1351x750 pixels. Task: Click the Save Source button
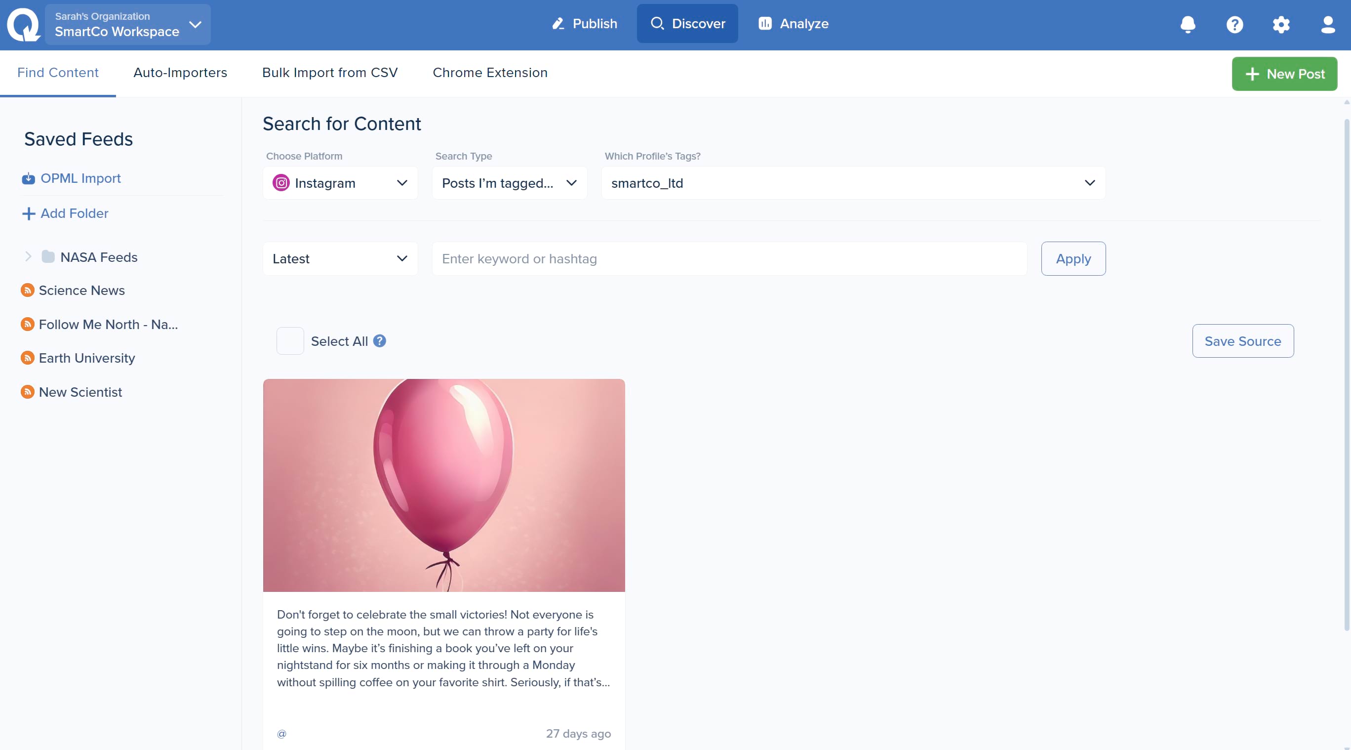click(x=1242, y=341)
